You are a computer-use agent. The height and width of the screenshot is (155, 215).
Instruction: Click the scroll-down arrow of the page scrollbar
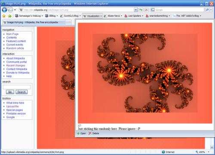coord(212,147)
